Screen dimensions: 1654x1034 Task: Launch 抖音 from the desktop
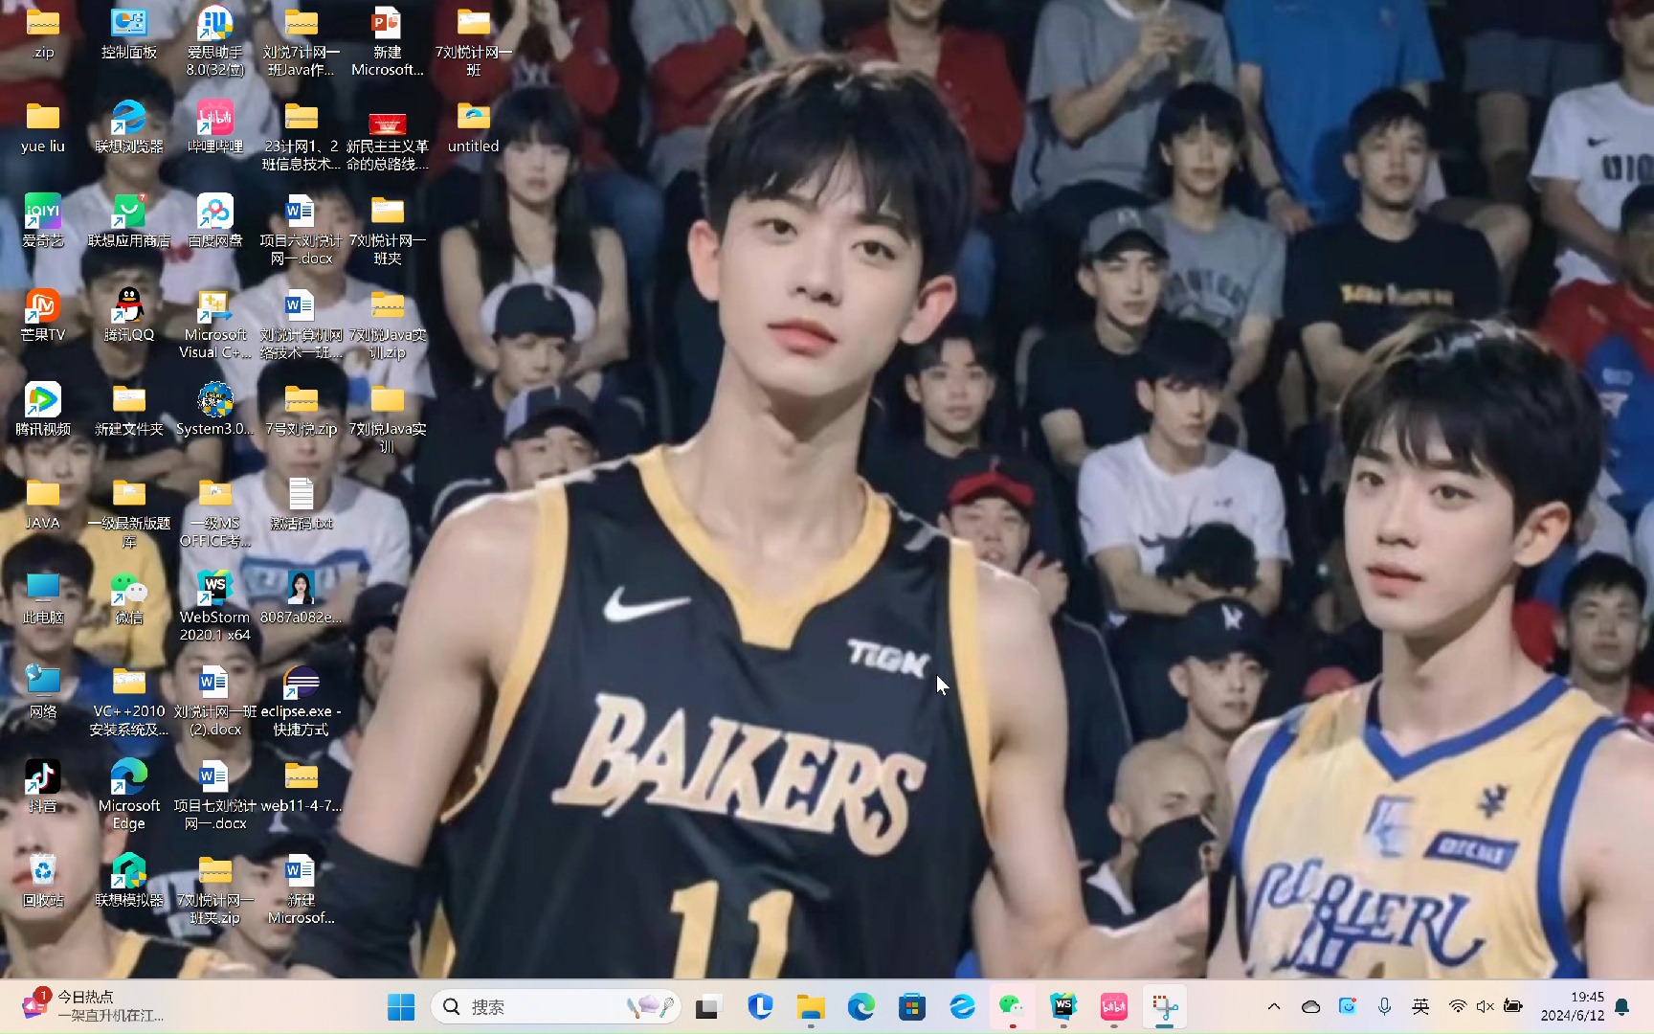pos(42,787)
